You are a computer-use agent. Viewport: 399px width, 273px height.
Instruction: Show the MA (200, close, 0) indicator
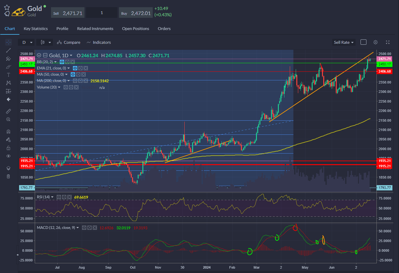click(x=75, y=81)
